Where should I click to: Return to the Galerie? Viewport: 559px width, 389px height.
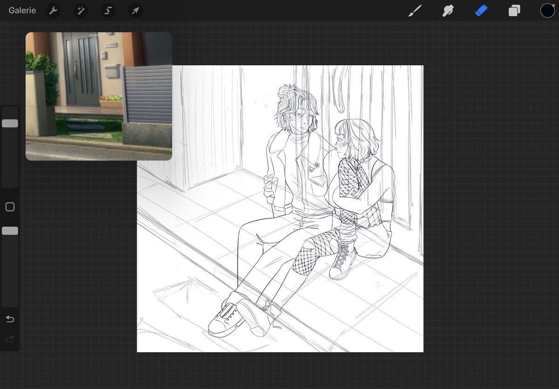pos(22,10)
